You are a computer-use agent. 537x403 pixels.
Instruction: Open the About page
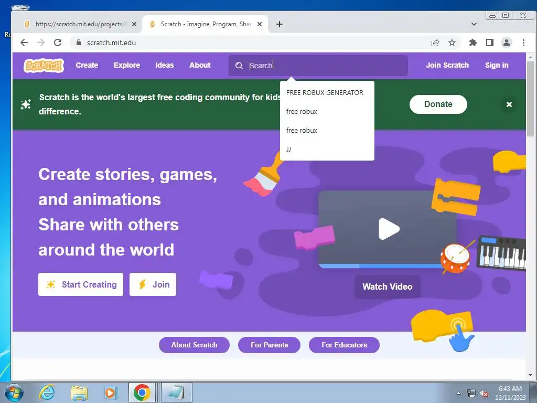200,65
